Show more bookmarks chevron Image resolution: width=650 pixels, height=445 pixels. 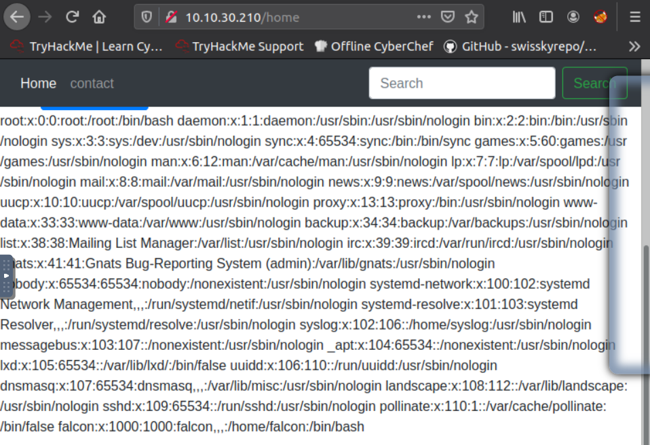pyautogui.click(x=634, y=46)
